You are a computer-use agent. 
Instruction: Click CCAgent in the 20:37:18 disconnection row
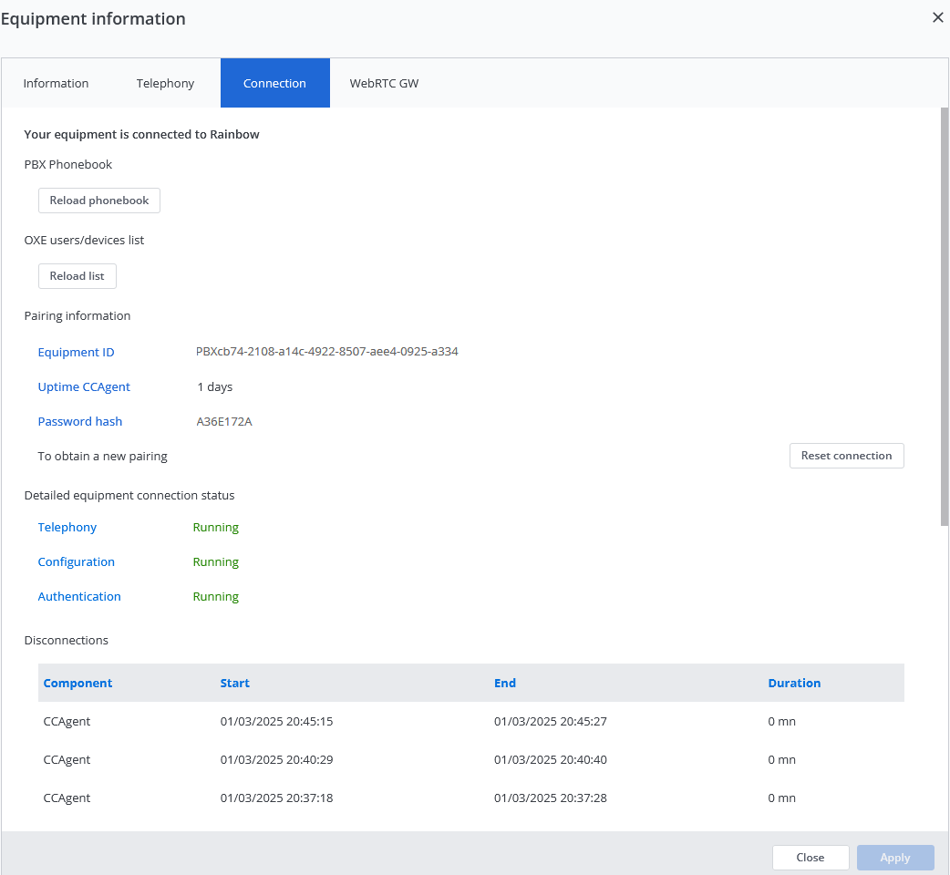pyautogui.click(x=67, y=798)
